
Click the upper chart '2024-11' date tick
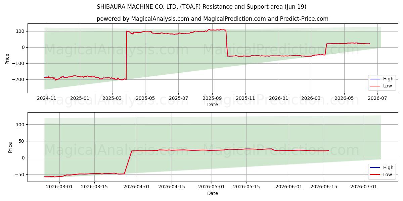[47, 98]
